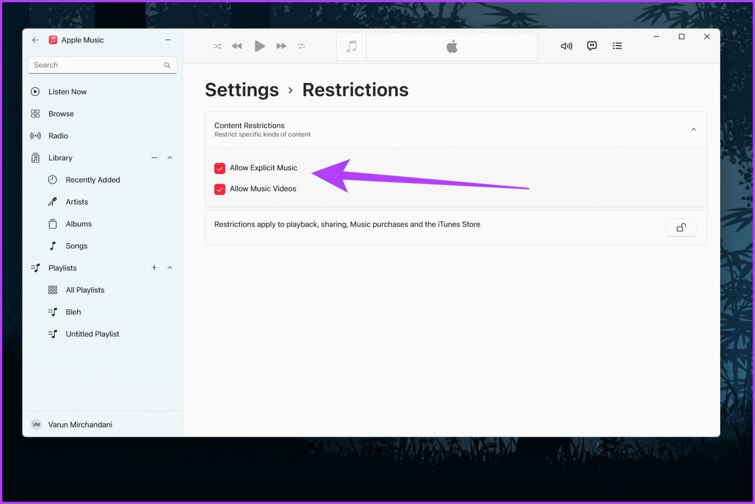The width and height of the screenshot is (755, 504).
Task: Click the VM avatar icon
Action: pos(36,425)
